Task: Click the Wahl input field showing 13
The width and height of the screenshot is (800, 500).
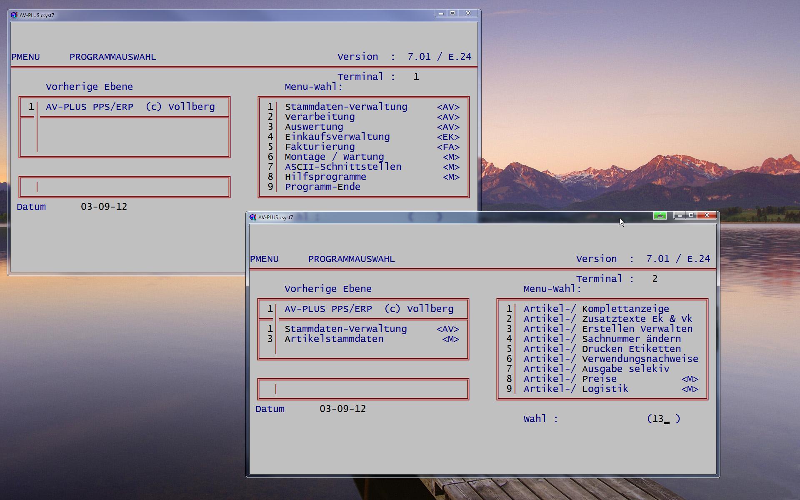Action: pos(664,419)
